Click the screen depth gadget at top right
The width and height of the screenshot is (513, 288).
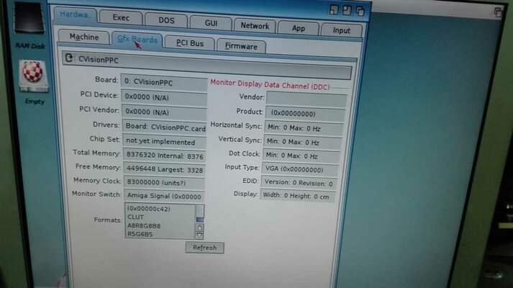coord(498,12)
